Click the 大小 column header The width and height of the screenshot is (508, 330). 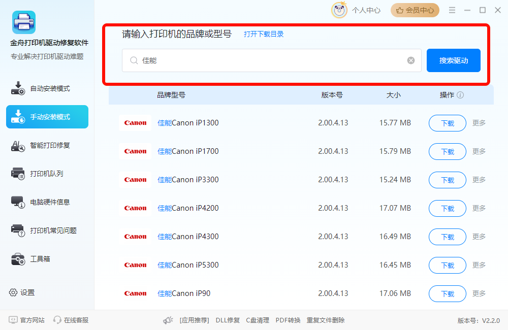(x=394, y=95)
